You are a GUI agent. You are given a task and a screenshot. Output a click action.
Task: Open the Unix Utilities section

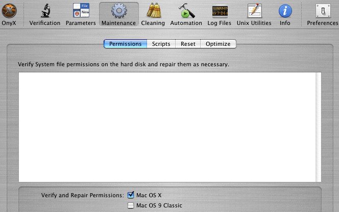click(254, 10)
